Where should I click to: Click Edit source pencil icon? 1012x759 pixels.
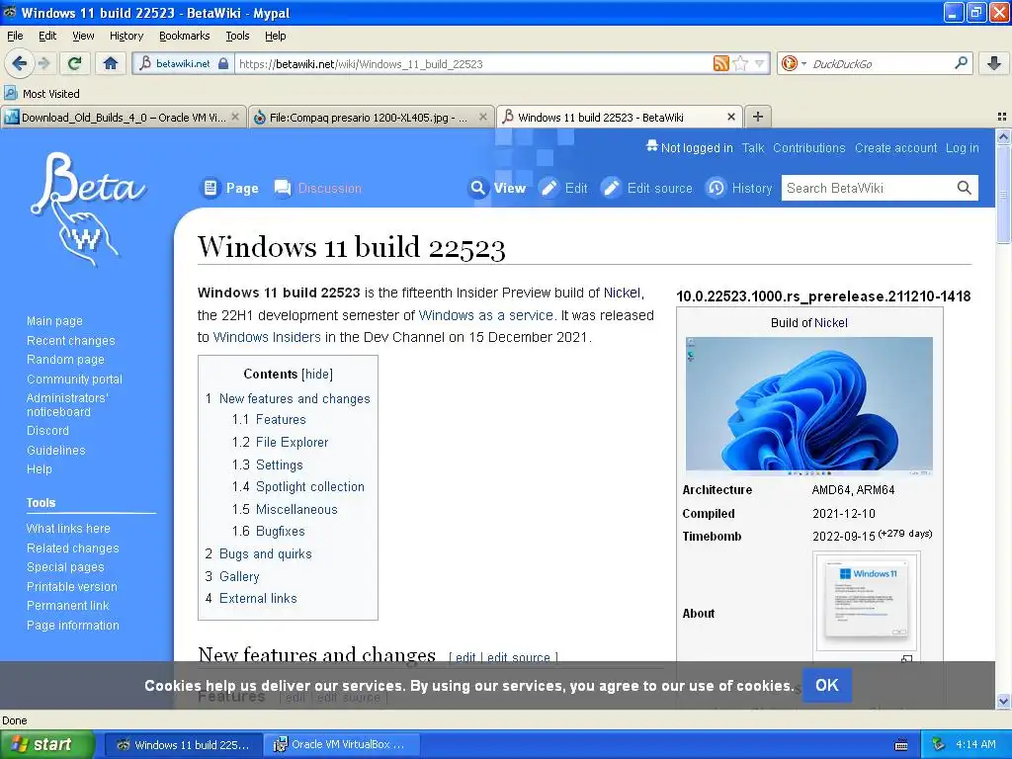coord(611,188)
